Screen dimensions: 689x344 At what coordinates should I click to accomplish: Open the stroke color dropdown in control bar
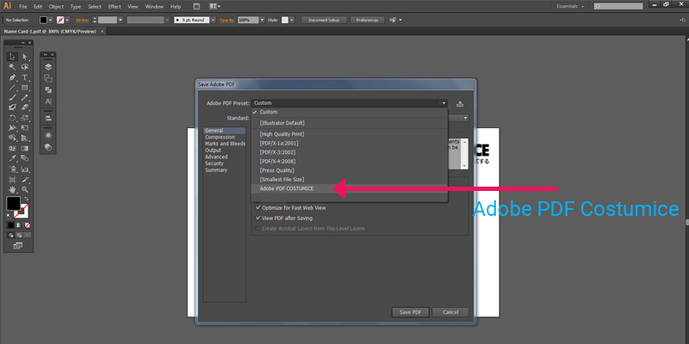click(69, 20)
